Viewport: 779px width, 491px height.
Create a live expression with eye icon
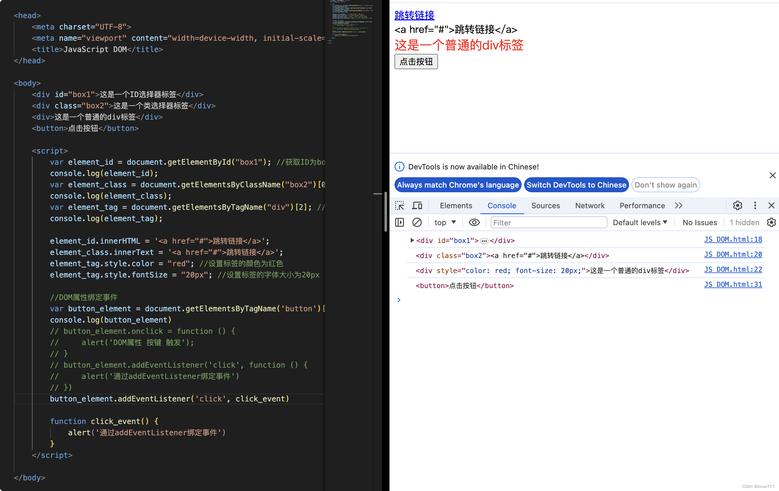(x=474, y=222)
